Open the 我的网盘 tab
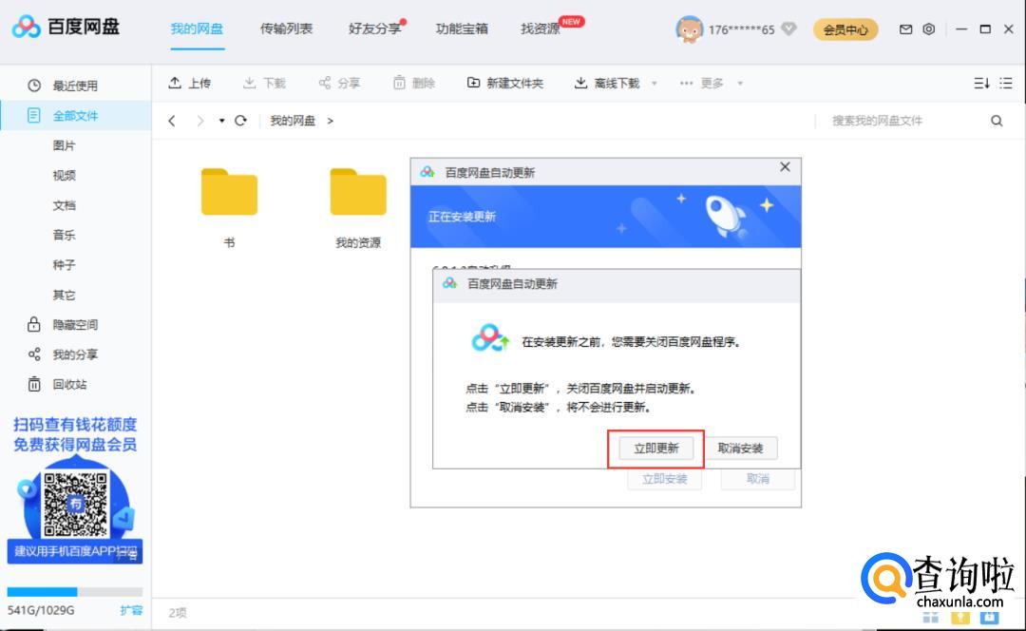Image resolution: width=1026 pixels, height=631 pixels. tap(197, 29)
